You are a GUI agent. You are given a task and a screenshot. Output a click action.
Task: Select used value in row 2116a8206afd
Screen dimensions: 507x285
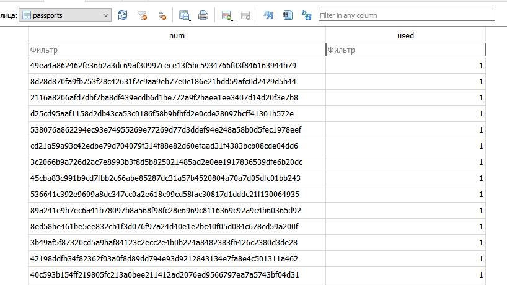tap(405, 98)
